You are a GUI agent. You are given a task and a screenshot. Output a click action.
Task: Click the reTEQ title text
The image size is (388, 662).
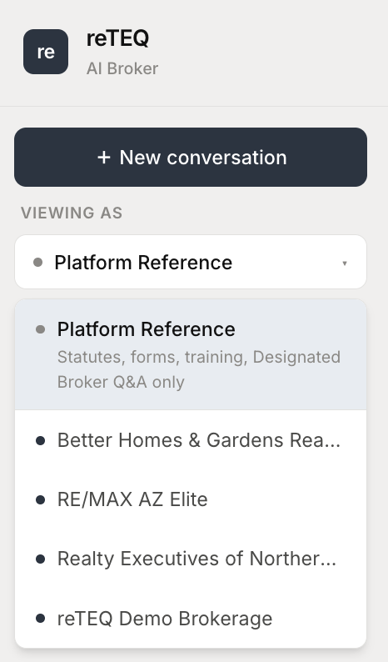pyautogui.click(x=117, y=38)
